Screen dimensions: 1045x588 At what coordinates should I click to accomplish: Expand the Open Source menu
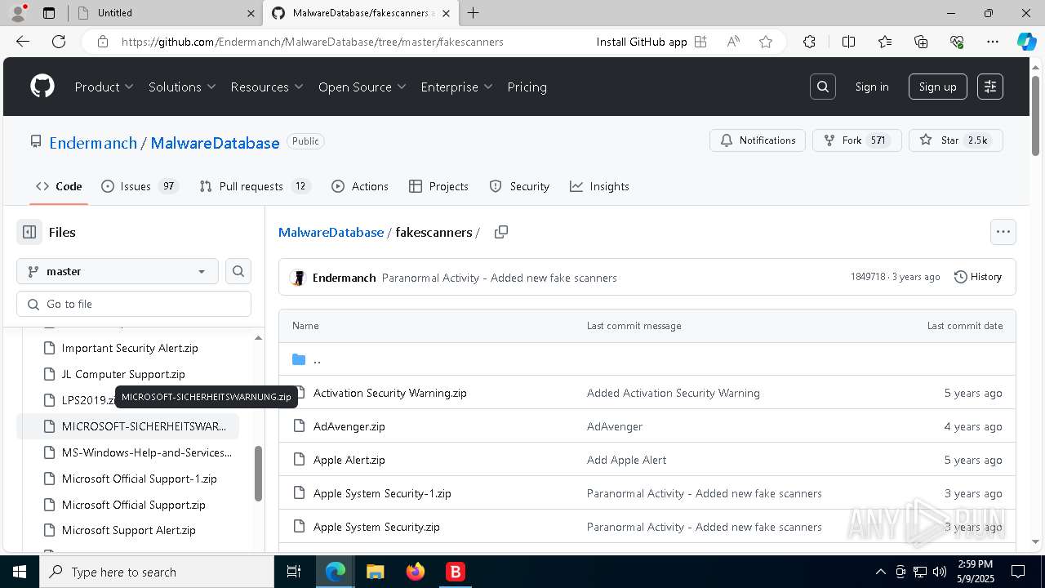click(362, 87)
